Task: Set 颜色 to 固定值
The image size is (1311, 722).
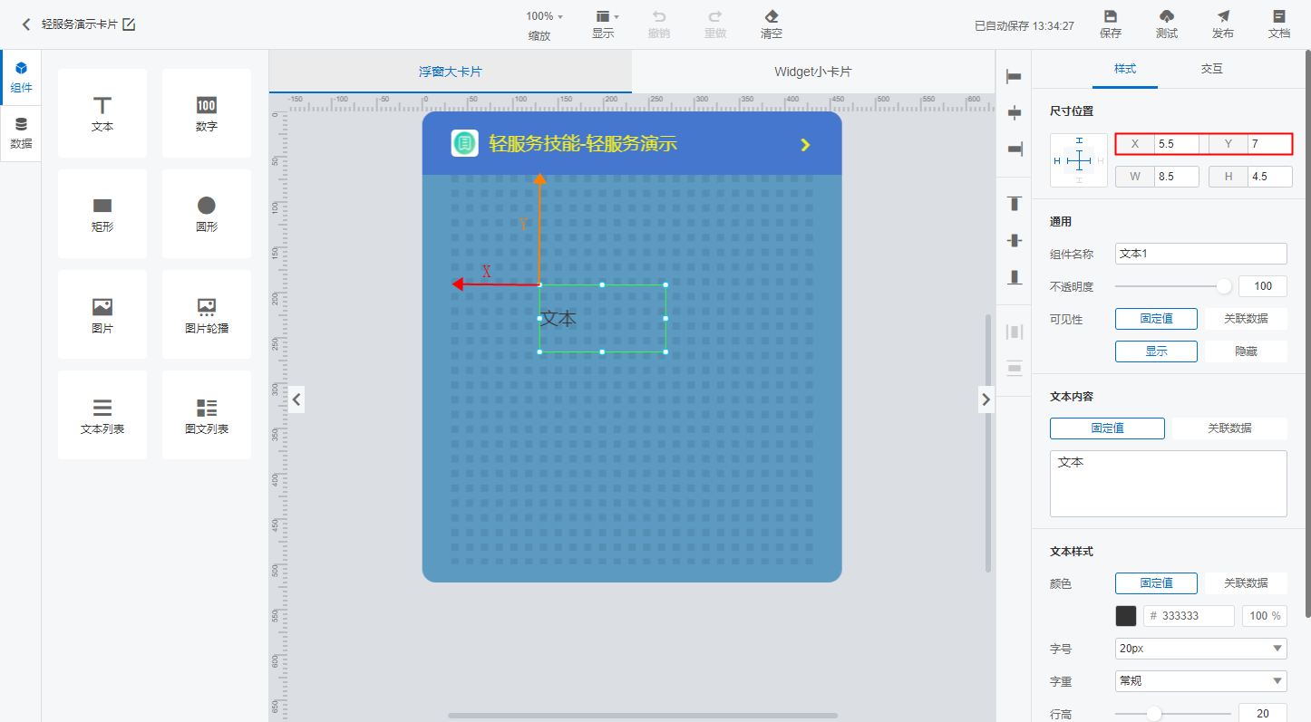Action: tap(1156, 583)
